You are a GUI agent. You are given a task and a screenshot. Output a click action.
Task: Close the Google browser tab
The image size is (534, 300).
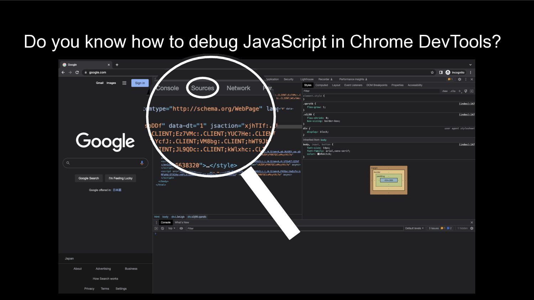pyautogui.click(x=109, y=65)
